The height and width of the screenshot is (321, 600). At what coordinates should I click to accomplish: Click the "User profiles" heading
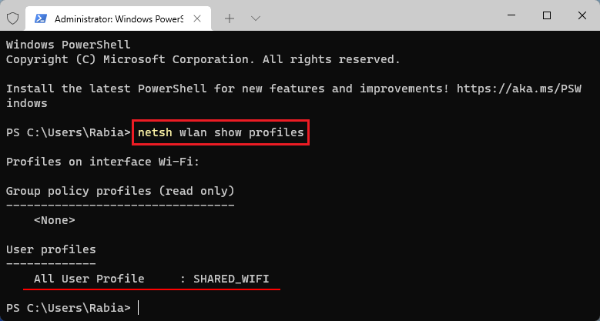pyautogui.click(x=51, y=249)
